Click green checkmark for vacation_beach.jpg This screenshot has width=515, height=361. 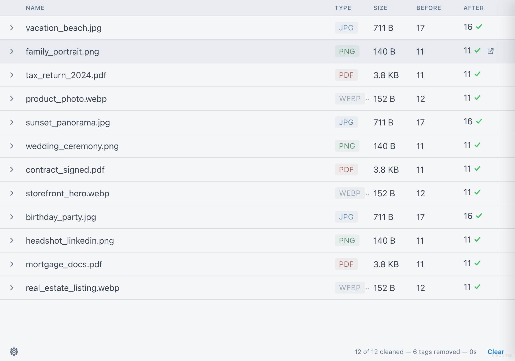coord(479,27)
